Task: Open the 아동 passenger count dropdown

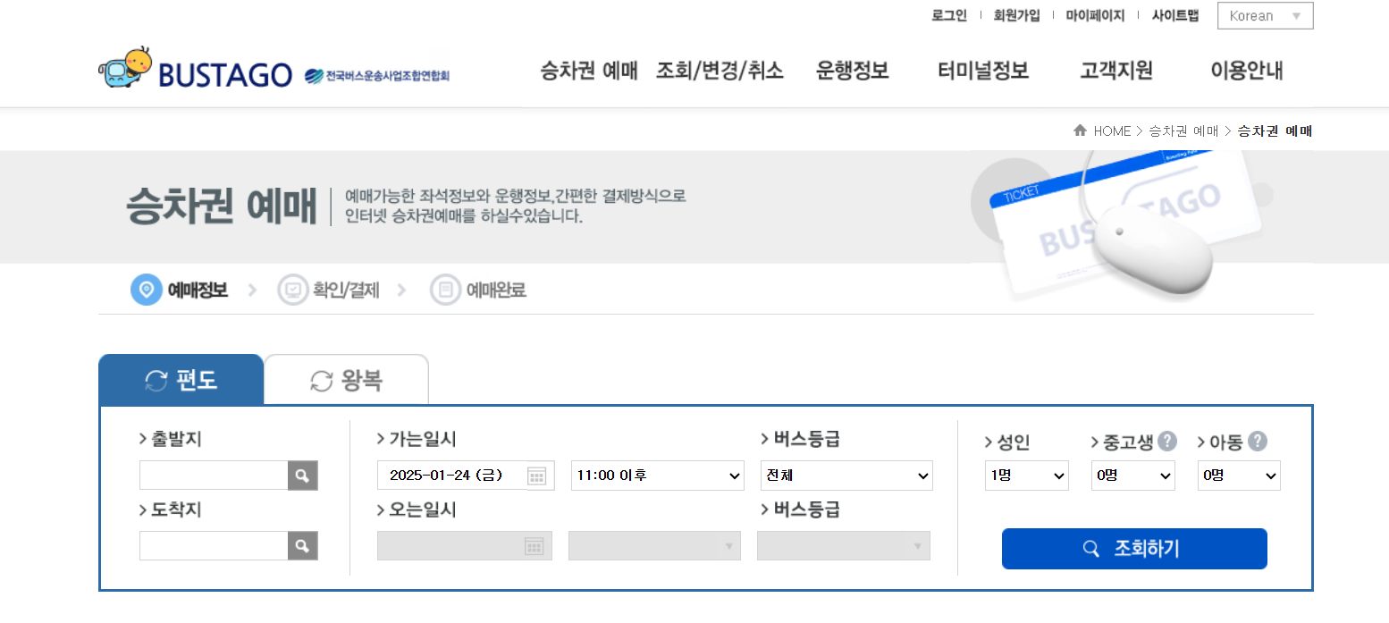Action: coord(1239,475)
